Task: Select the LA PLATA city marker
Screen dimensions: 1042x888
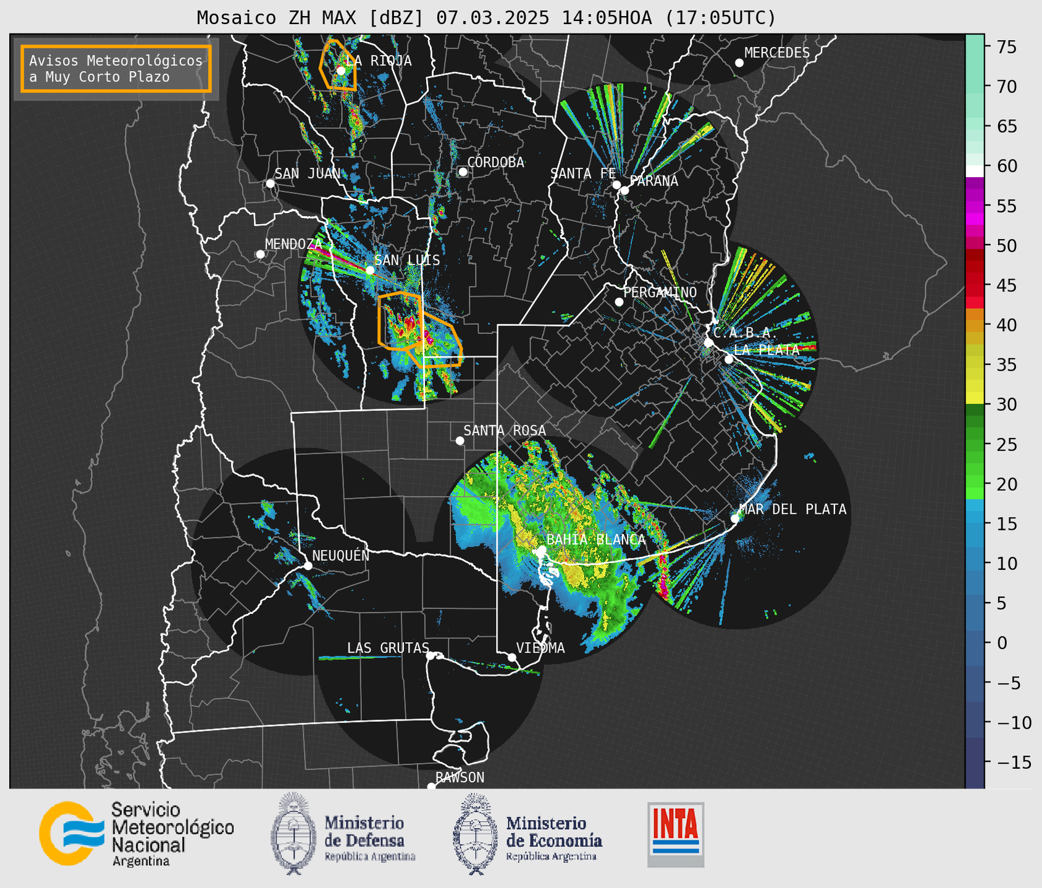Action: (x=729, y=359)
